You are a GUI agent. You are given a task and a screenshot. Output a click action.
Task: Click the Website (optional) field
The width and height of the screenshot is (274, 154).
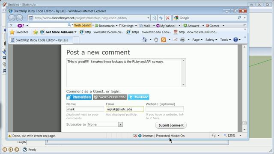tap(164, 109)
